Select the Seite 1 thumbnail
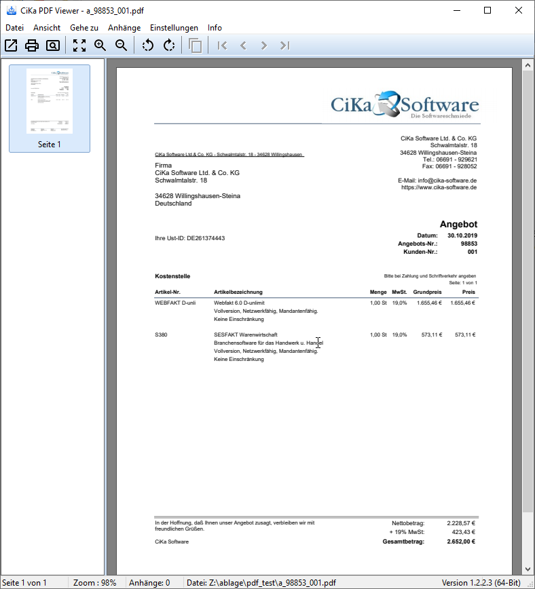The height and width of the screenshot is (589, 535). pyautogui.click(x=50, y=108)
